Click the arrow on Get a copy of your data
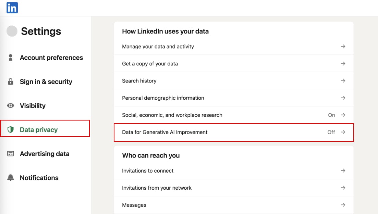 point(343,63)
